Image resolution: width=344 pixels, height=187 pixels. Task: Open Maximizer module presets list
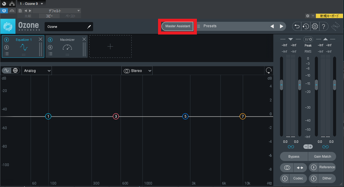coord(50,54)
